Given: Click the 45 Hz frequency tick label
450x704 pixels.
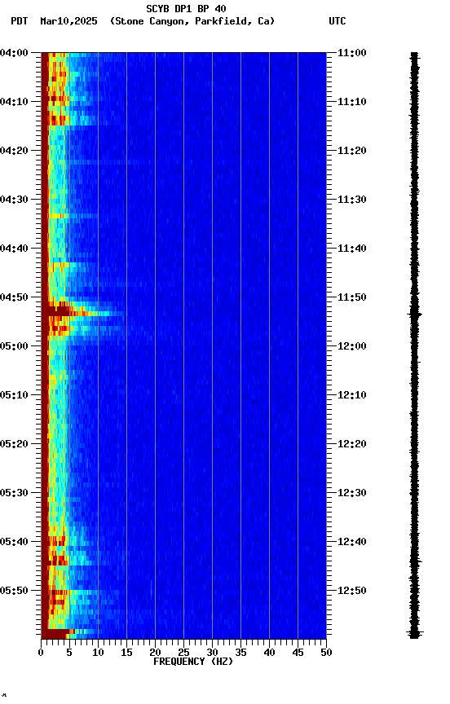Looking at the screenshot, I should [298, 653].
